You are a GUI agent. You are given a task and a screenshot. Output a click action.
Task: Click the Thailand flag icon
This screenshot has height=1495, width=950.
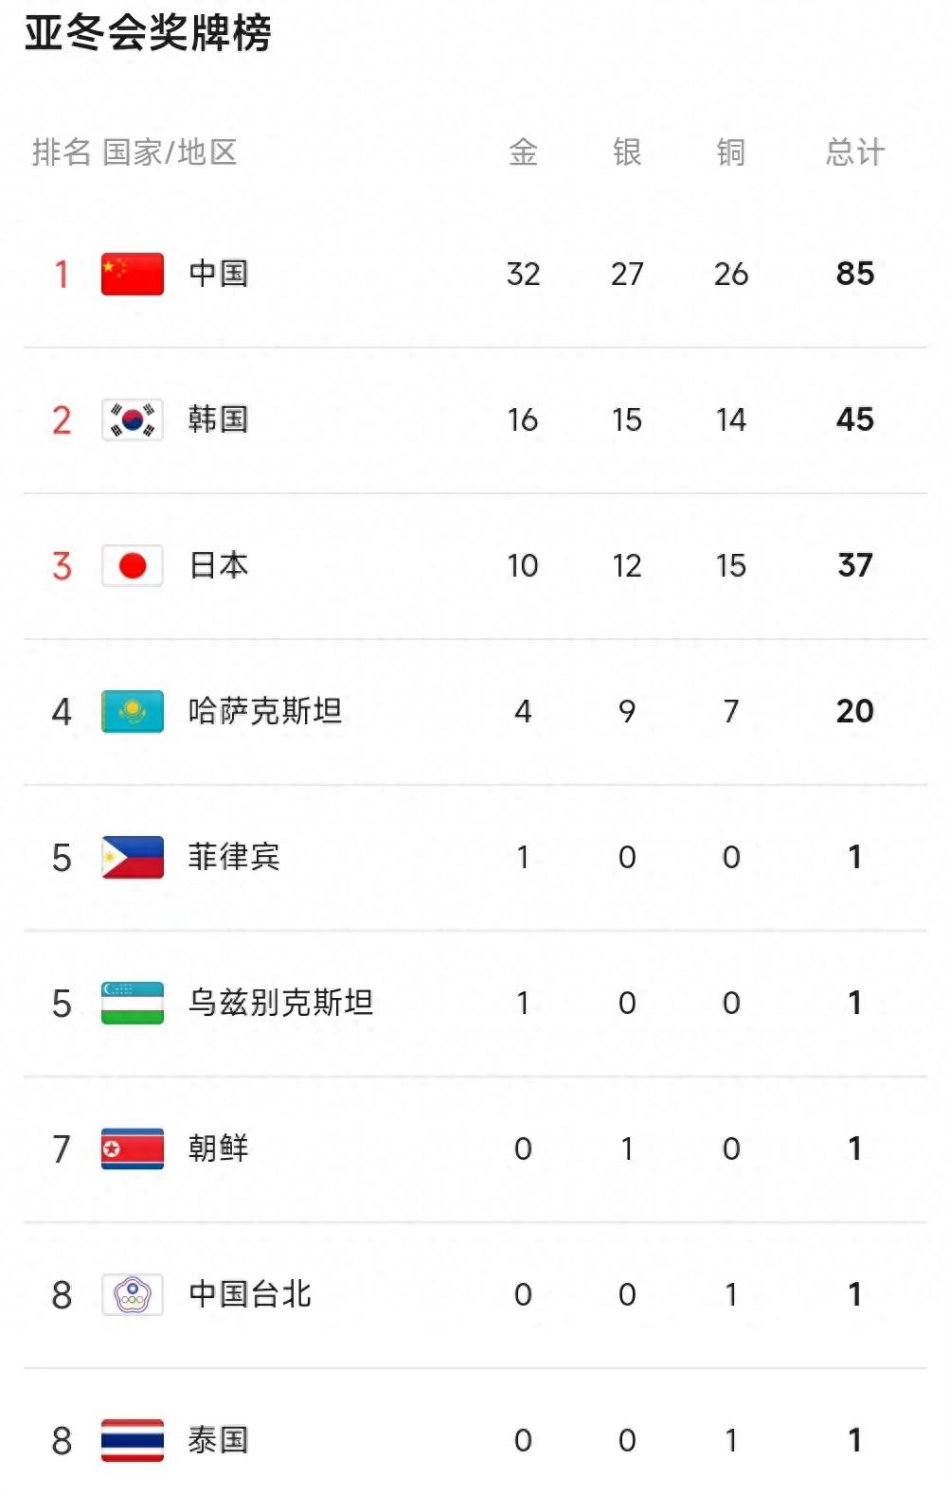point(133,1440)
